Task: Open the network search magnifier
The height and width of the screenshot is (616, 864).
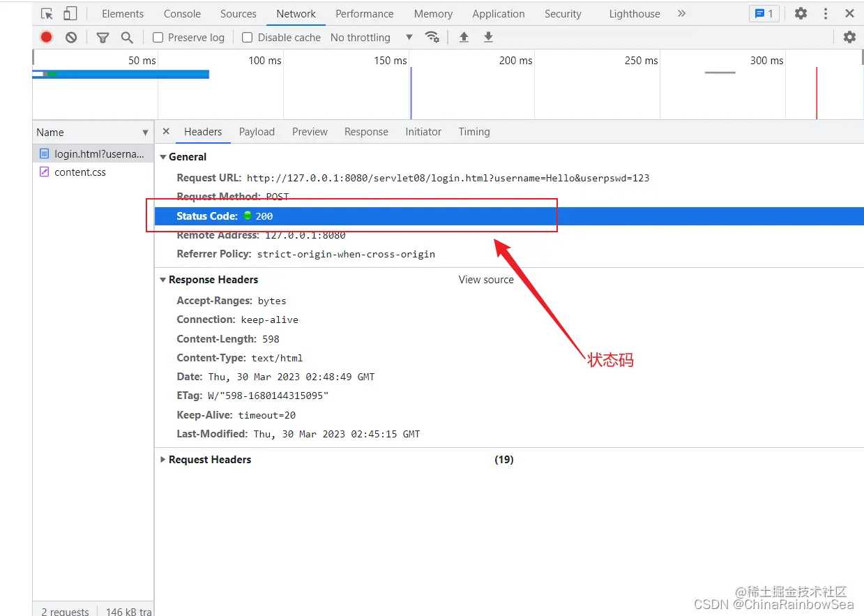Action: coord(127,38)
